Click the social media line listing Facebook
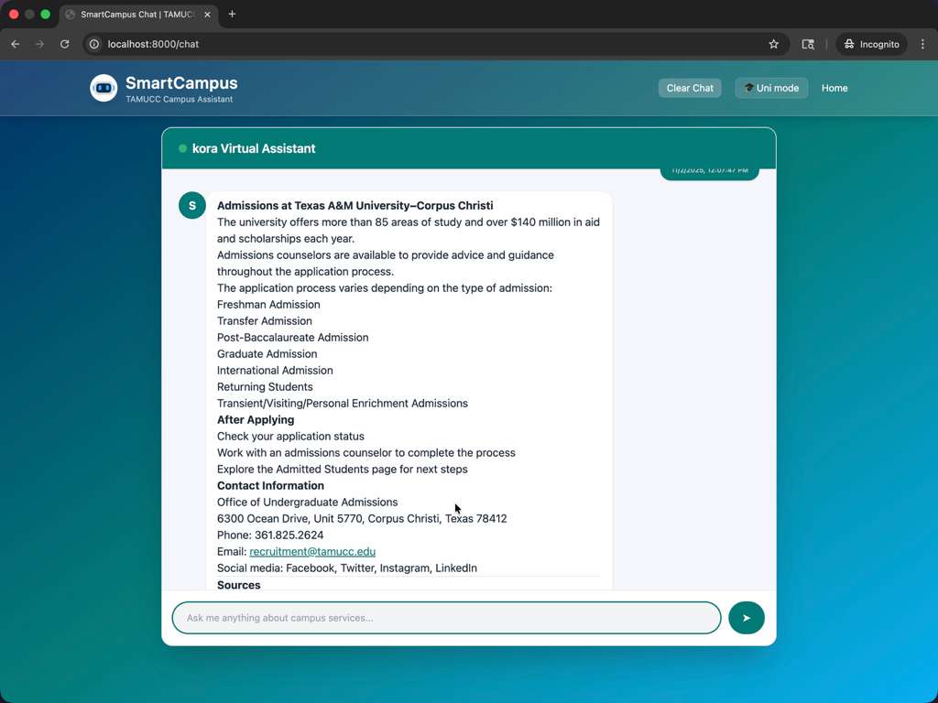The height and width of the screenshot is (703, 938). (x=347, y=568)
